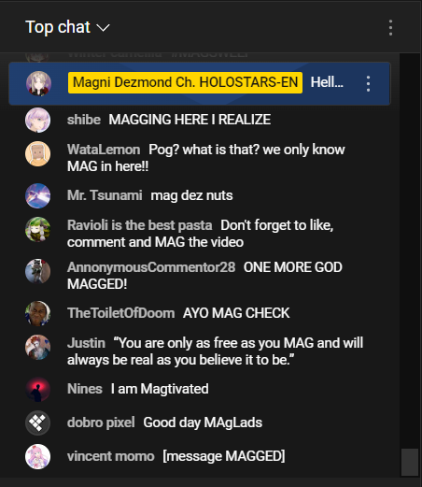
Task: Click TheToiletOfDoom's avatar
Action: pos(37,313)
